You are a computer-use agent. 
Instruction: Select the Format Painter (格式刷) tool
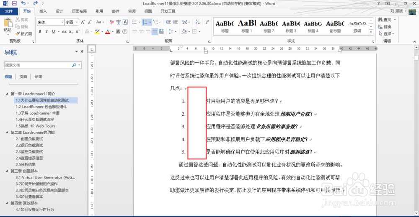pos(23,34)
